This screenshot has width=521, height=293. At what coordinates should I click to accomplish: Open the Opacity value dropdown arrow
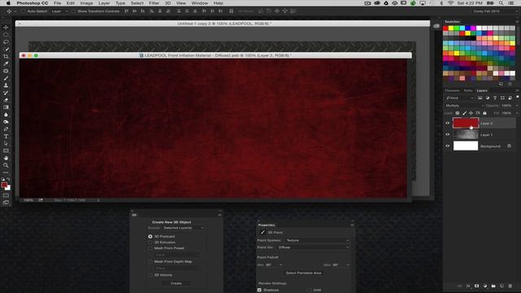[516, 106]
